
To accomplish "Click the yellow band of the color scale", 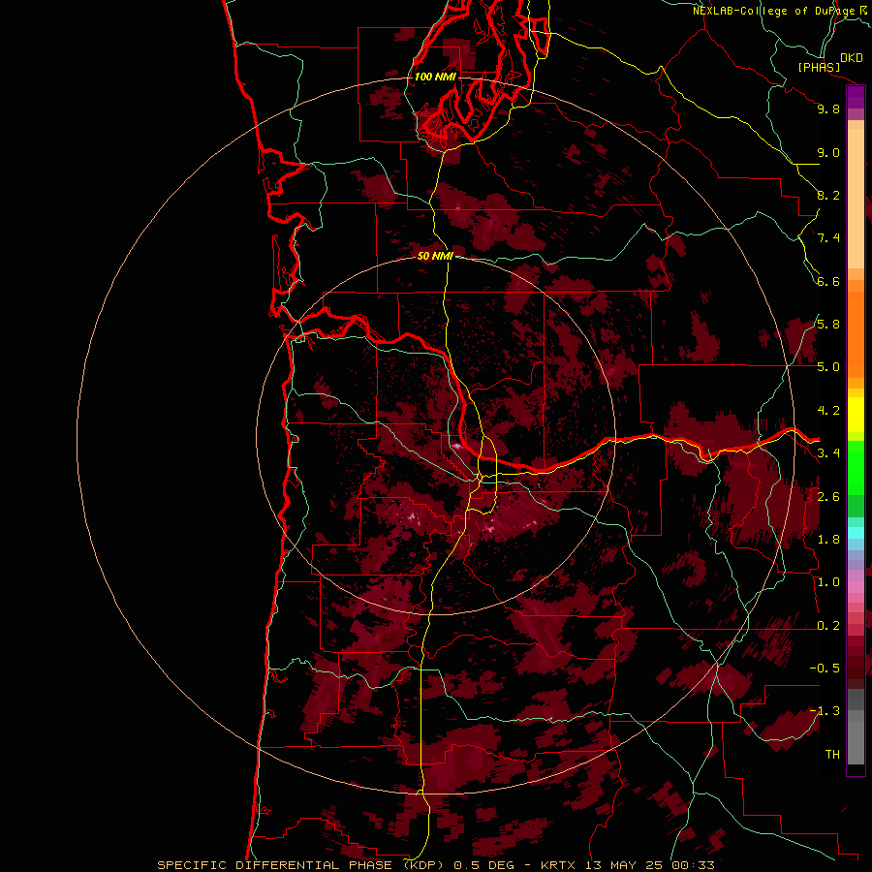I will coord(856,415).
